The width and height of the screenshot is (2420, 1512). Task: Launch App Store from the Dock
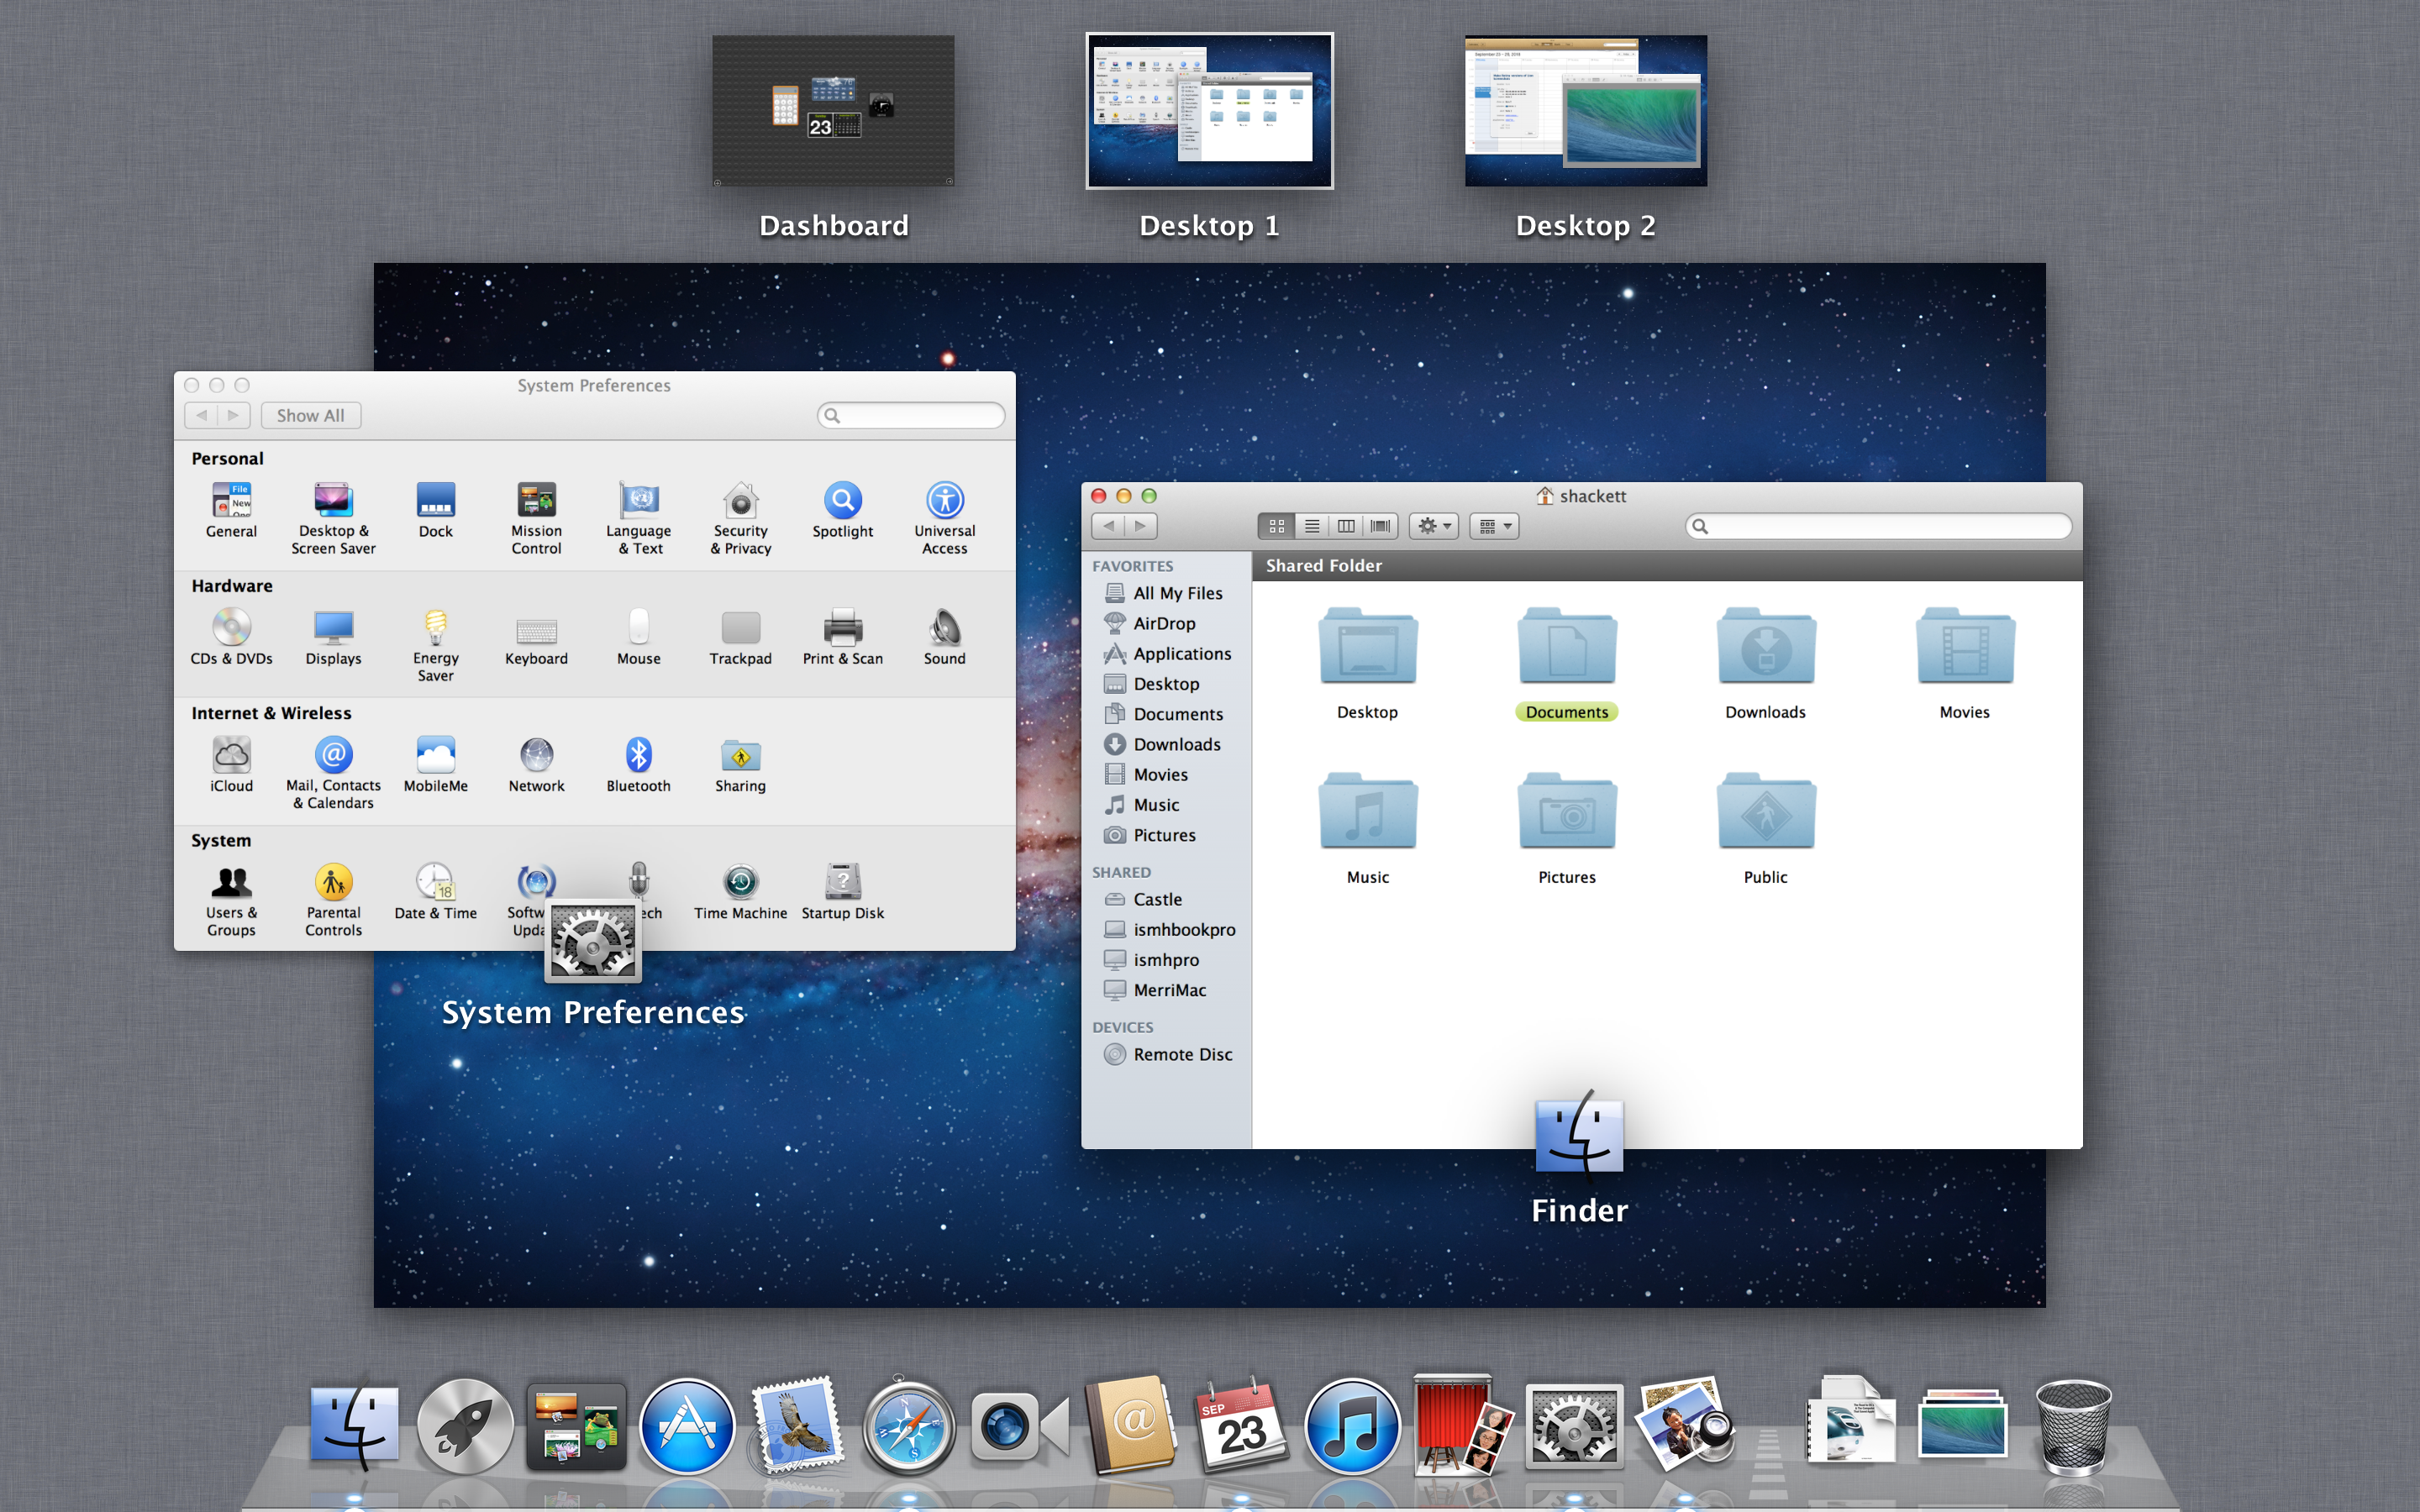pos(686,1427)
